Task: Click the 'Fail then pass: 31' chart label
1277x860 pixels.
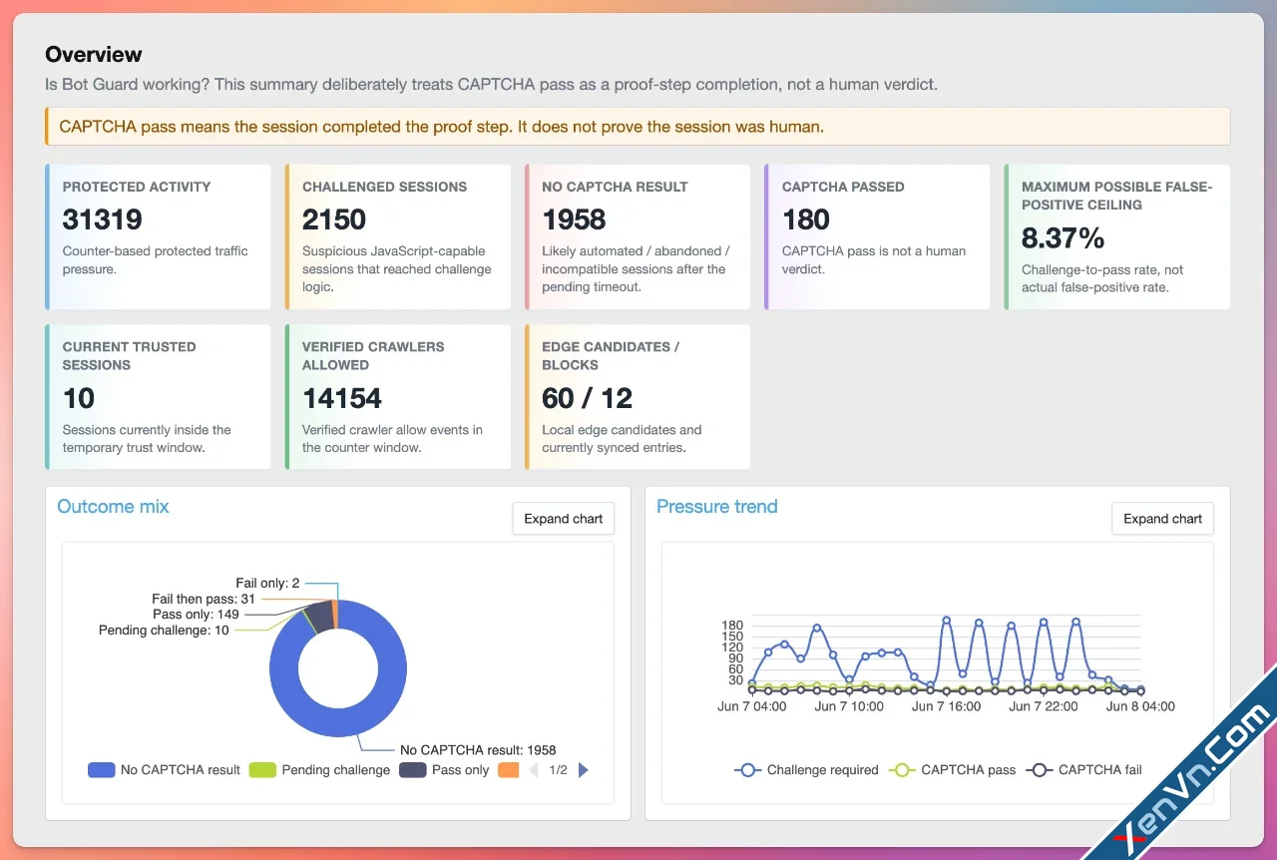Action: point(204,600)
